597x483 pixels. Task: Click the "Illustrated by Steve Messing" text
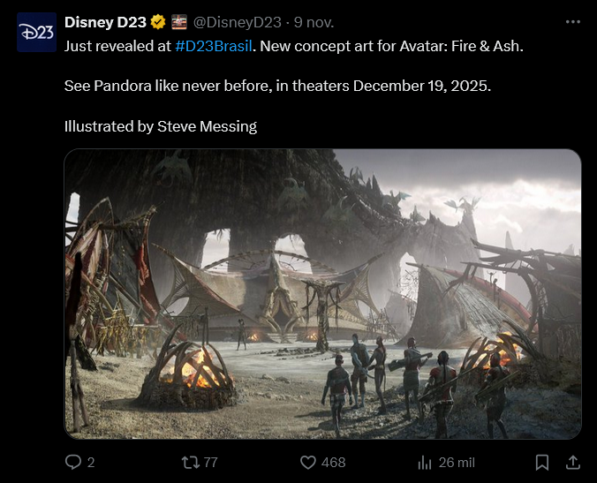161,126
